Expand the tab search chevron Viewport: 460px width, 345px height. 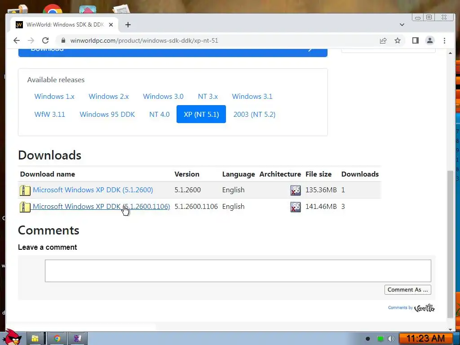(x=402, y=25)
